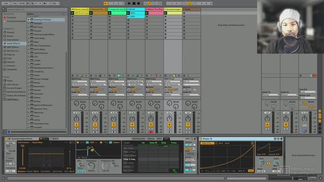Click the Favorites red collection
The image size is (324, 182).
[x=11, y=18]
